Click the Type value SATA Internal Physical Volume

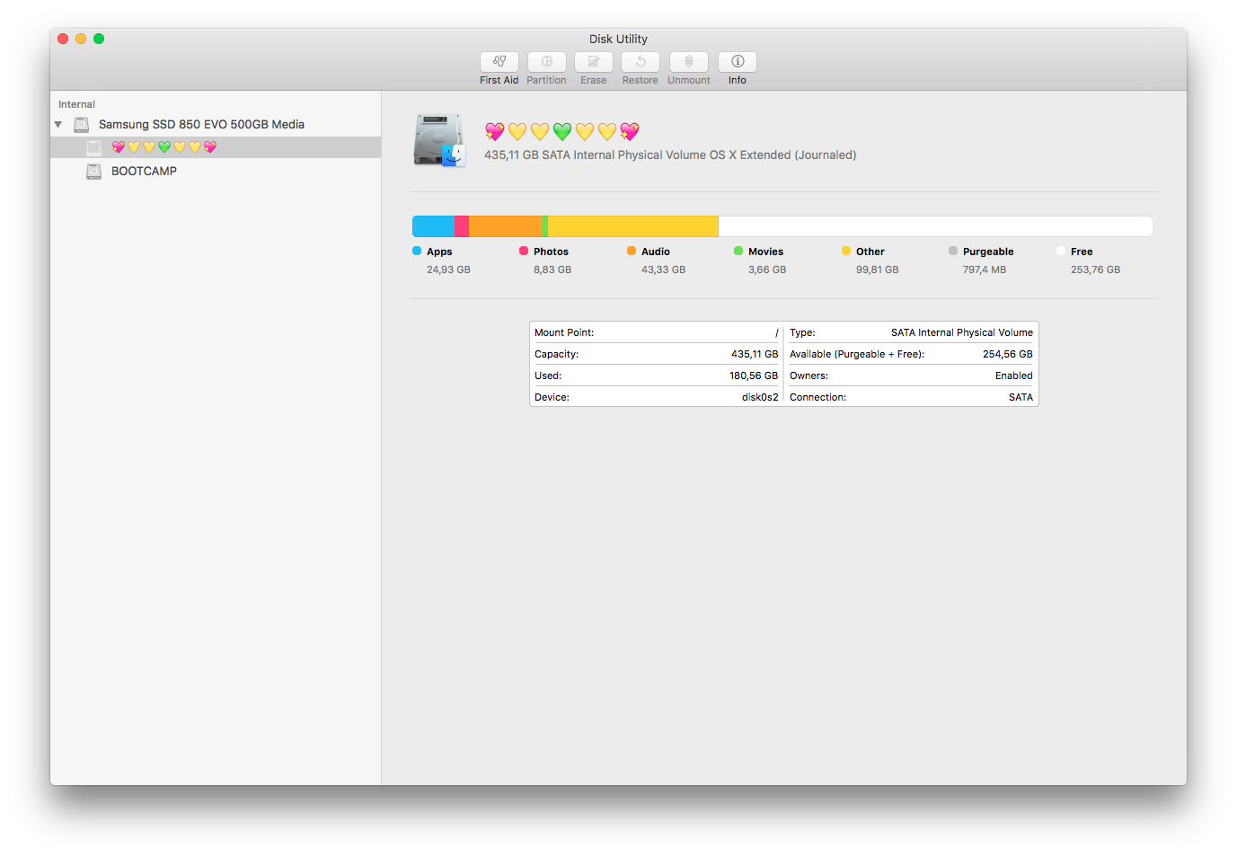962,332
